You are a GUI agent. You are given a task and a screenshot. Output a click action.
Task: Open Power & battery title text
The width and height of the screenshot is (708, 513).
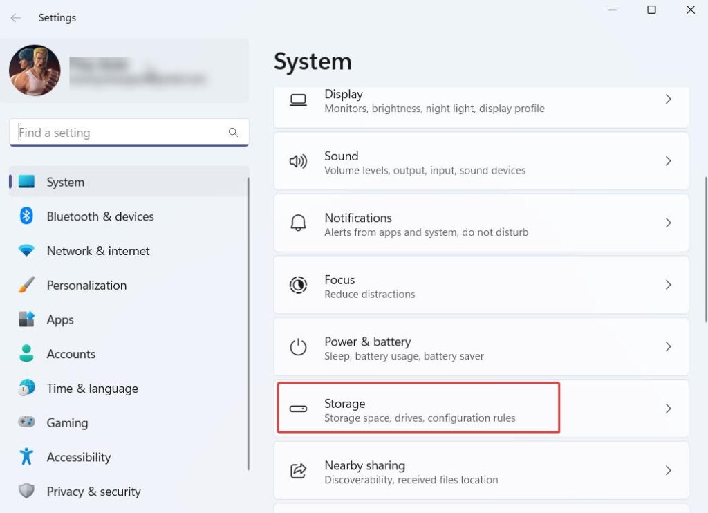point(368,342)
